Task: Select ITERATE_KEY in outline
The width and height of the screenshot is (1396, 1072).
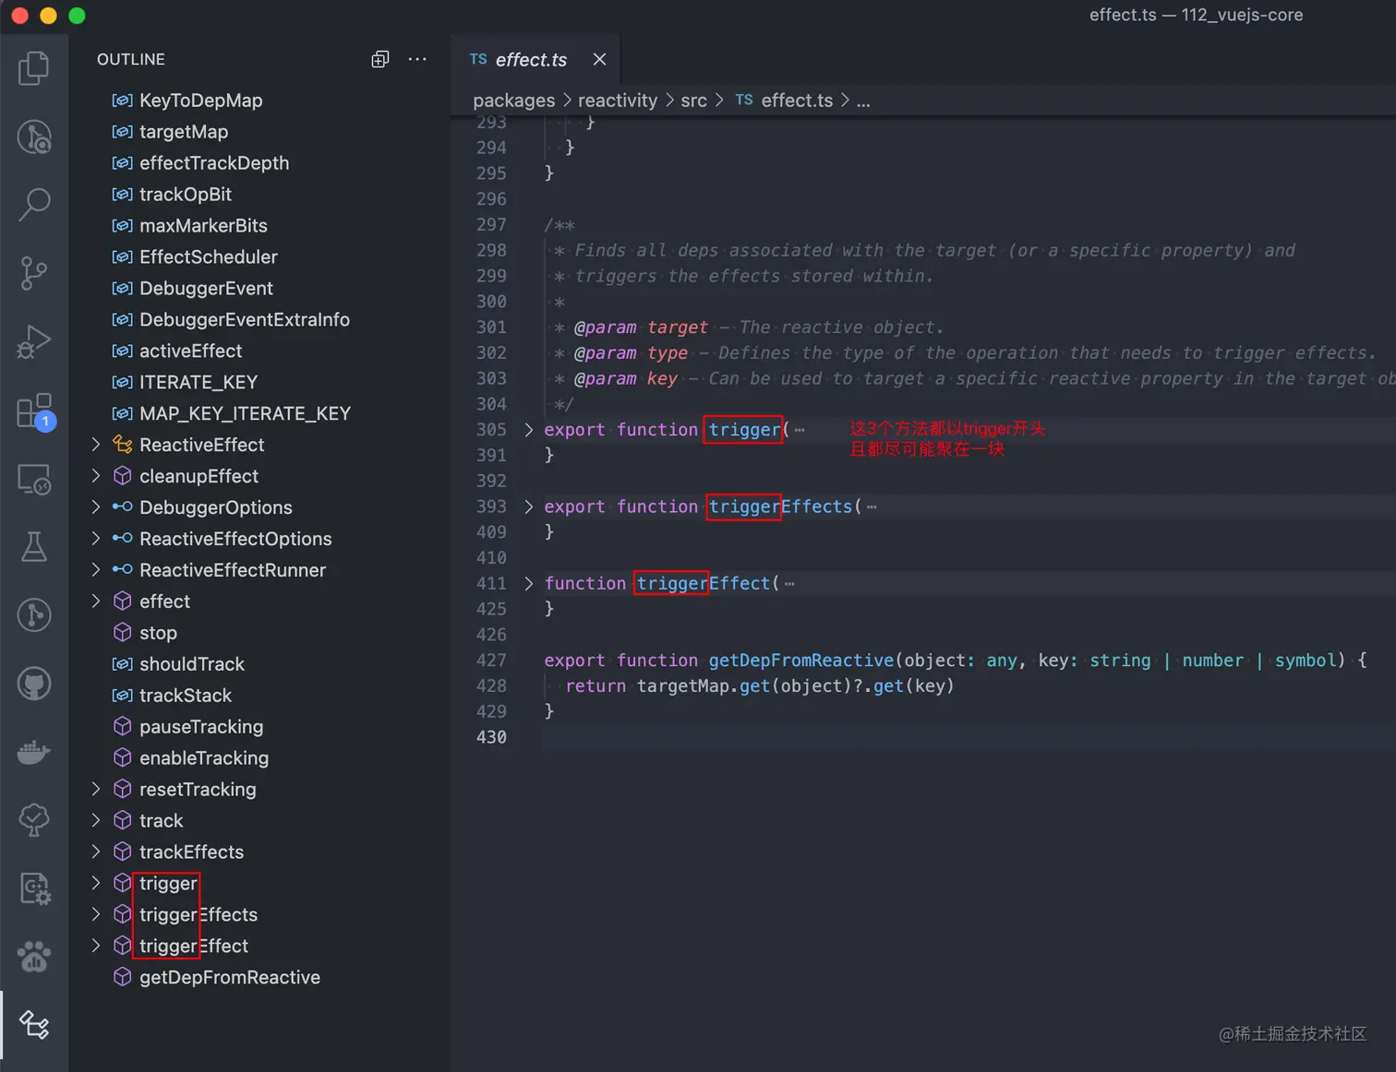Action: coord(199,383)
